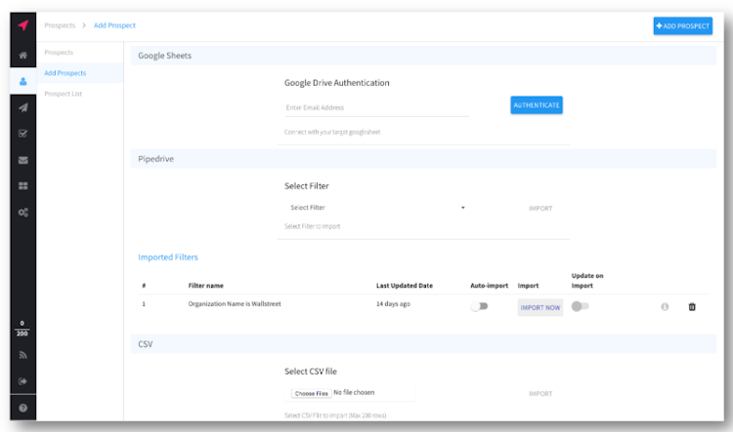
Task: Click Add Prospect breadcrumb link
Action: click(x=114, y=25)
